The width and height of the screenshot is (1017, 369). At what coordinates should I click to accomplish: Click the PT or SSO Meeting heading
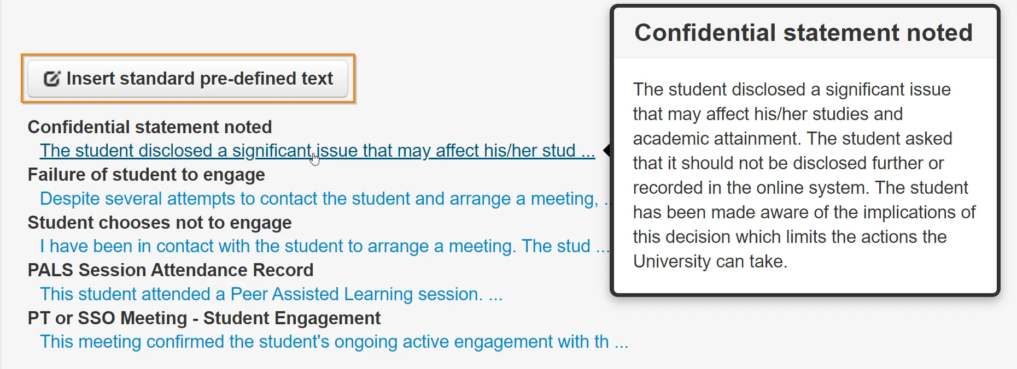tap(204, 318)
